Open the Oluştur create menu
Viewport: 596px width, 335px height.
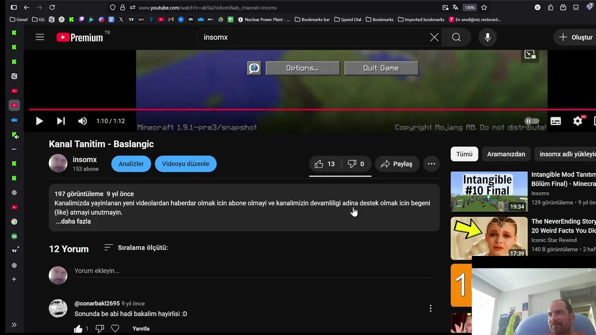point(576,37)
